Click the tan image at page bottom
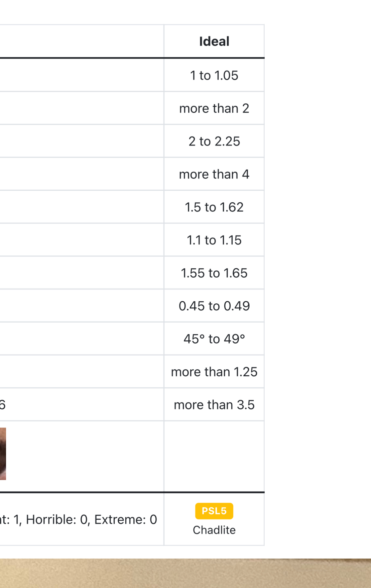This screenshot has width=371, height=588. point(185,573)
